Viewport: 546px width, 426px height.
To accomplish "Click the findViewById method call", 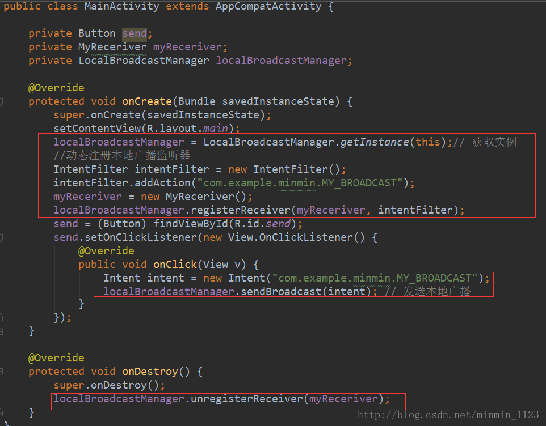I will [x=191, y=224].
